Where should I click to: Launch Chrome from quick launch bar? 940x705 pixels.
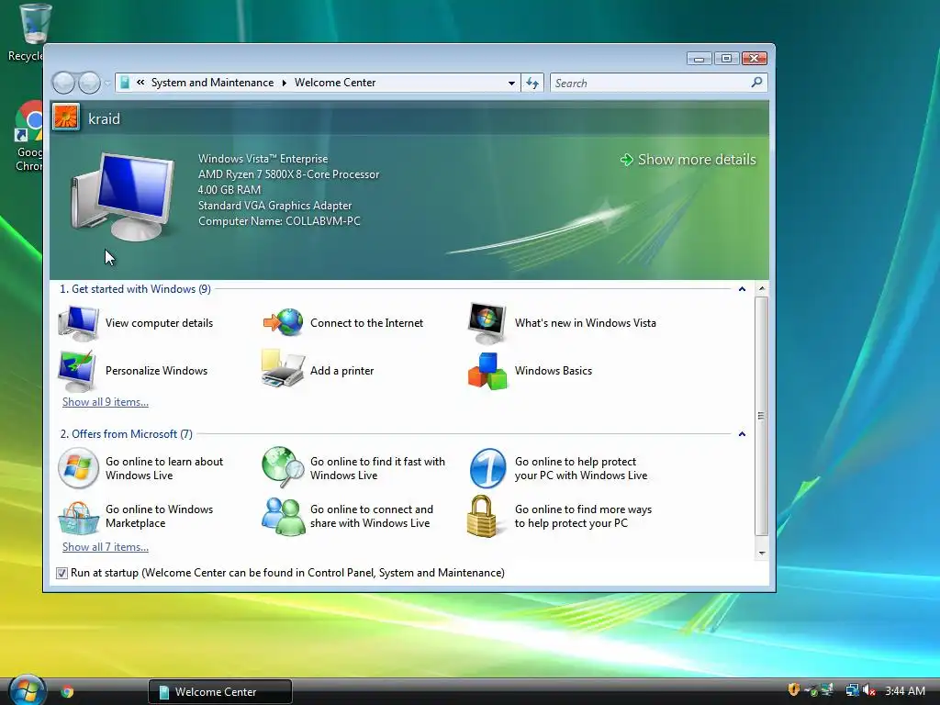(67, 692)
